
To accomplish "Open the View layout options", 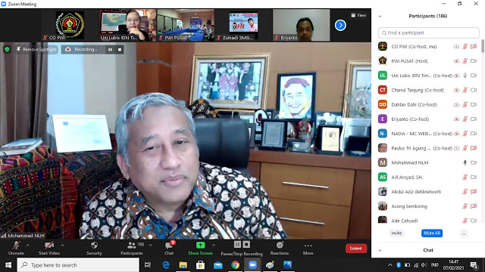I will click(x=358, y=15).
